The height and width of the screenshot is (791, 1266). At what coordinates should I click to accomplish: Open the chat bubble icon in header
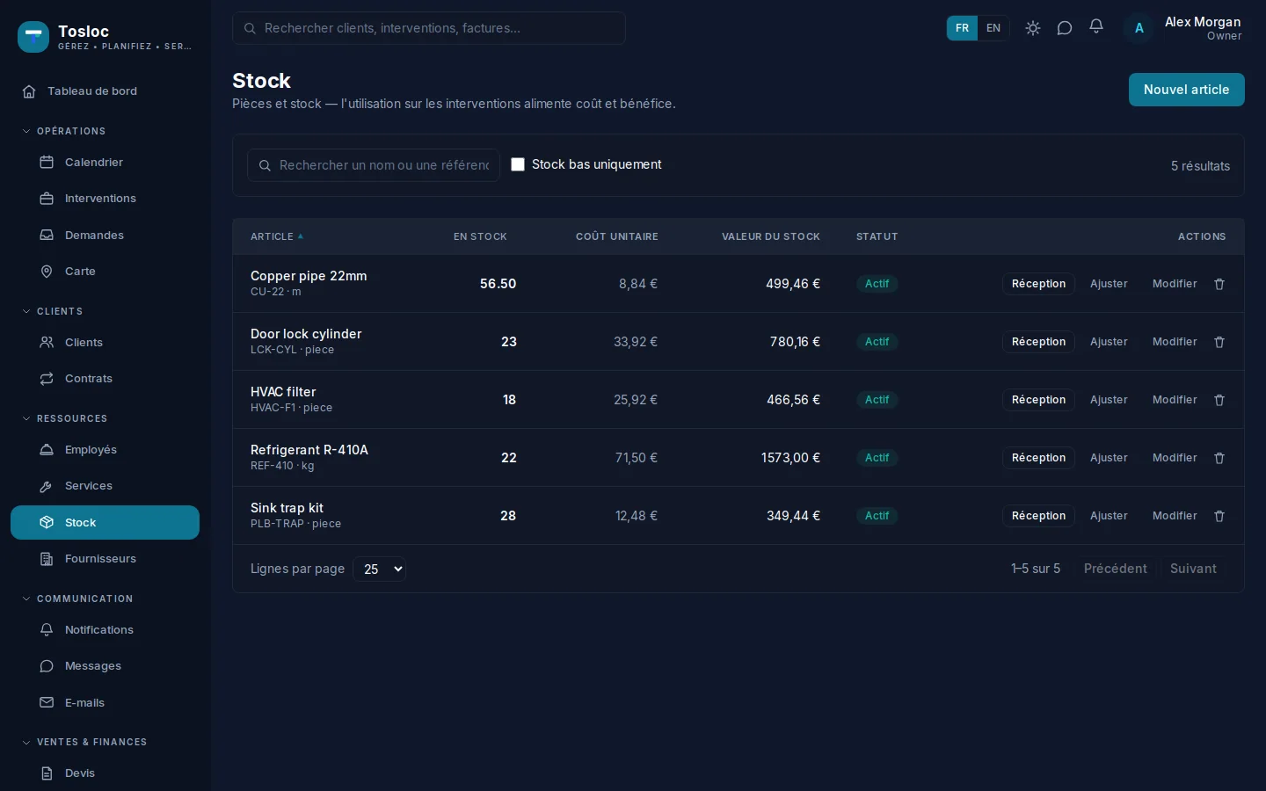[1065, 28]
